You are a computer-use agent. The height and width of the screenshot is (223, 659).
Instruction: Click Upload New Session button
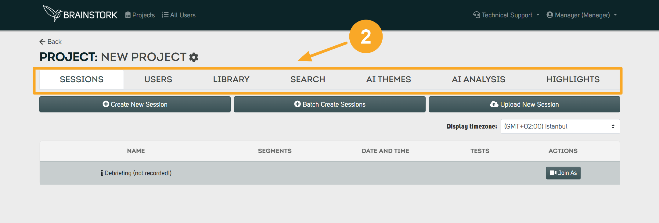(x=524, y=104)
